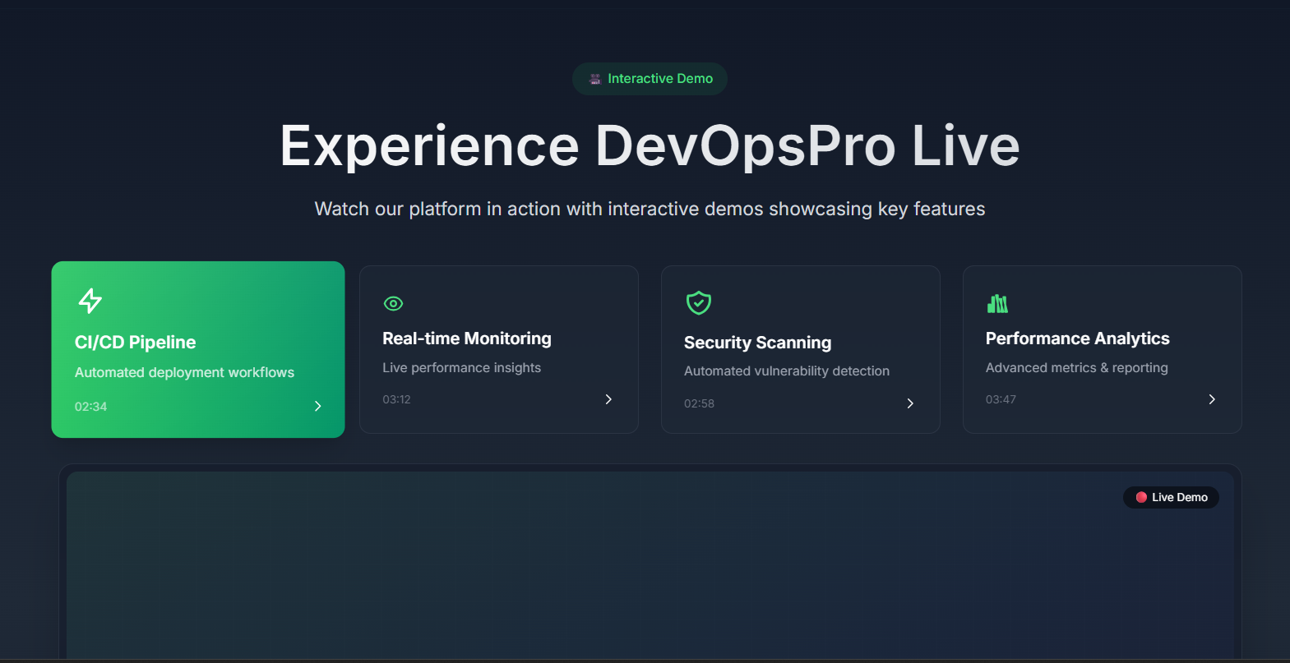This screenshot has height=663, width=1290.
Task: Click 'Automated vulnerability detection' description
Action: 787,371
